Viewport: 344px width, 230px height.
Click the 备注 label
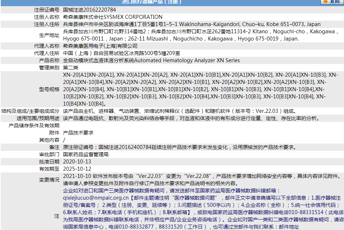click(54, 147)
